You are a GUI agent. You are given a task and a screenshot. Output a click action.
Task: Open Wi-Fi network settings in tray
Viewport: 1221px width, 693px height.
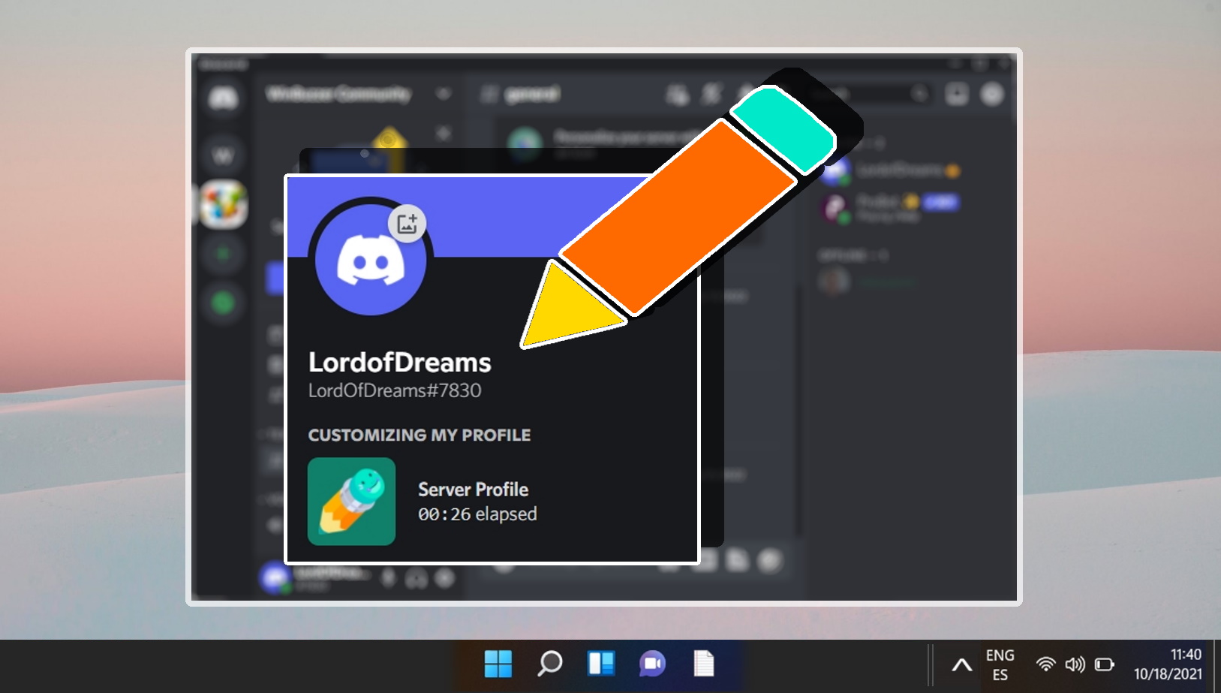(x=1045, y=664)
